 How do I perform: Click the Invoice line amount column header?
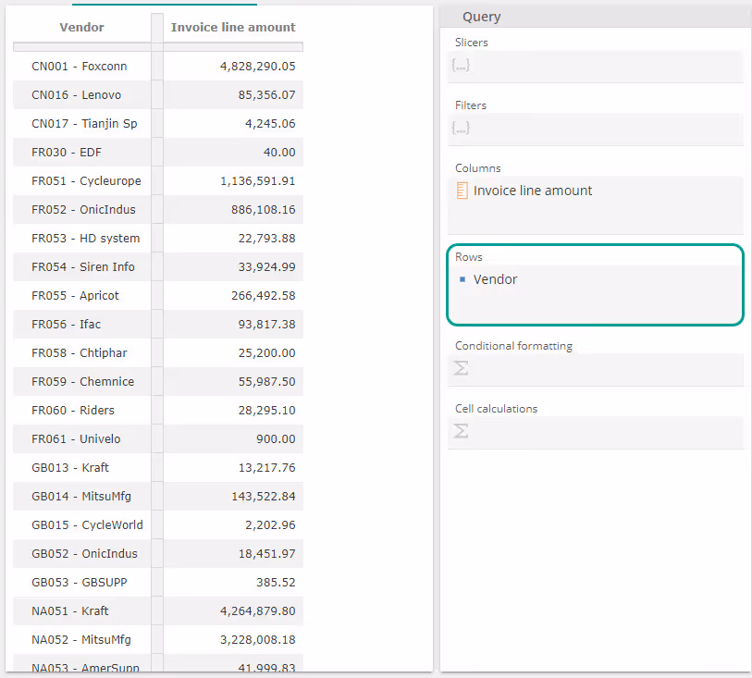pos(233,28)
